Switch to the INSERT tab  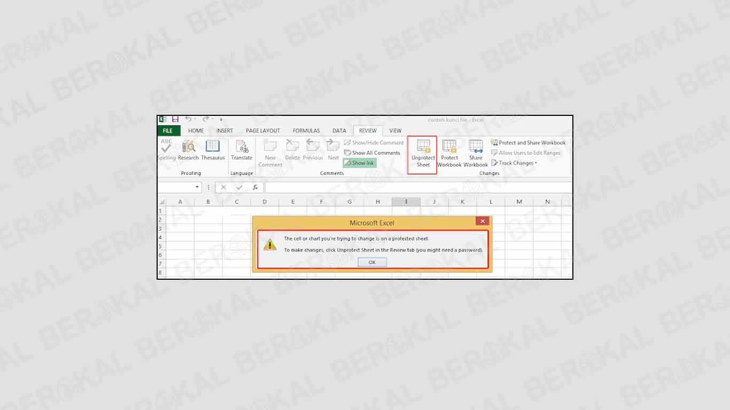(224, 130)
